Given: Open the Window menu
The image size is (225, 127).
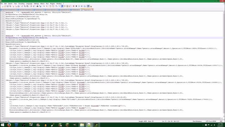Looking at the screenshot, I should 59,4.
